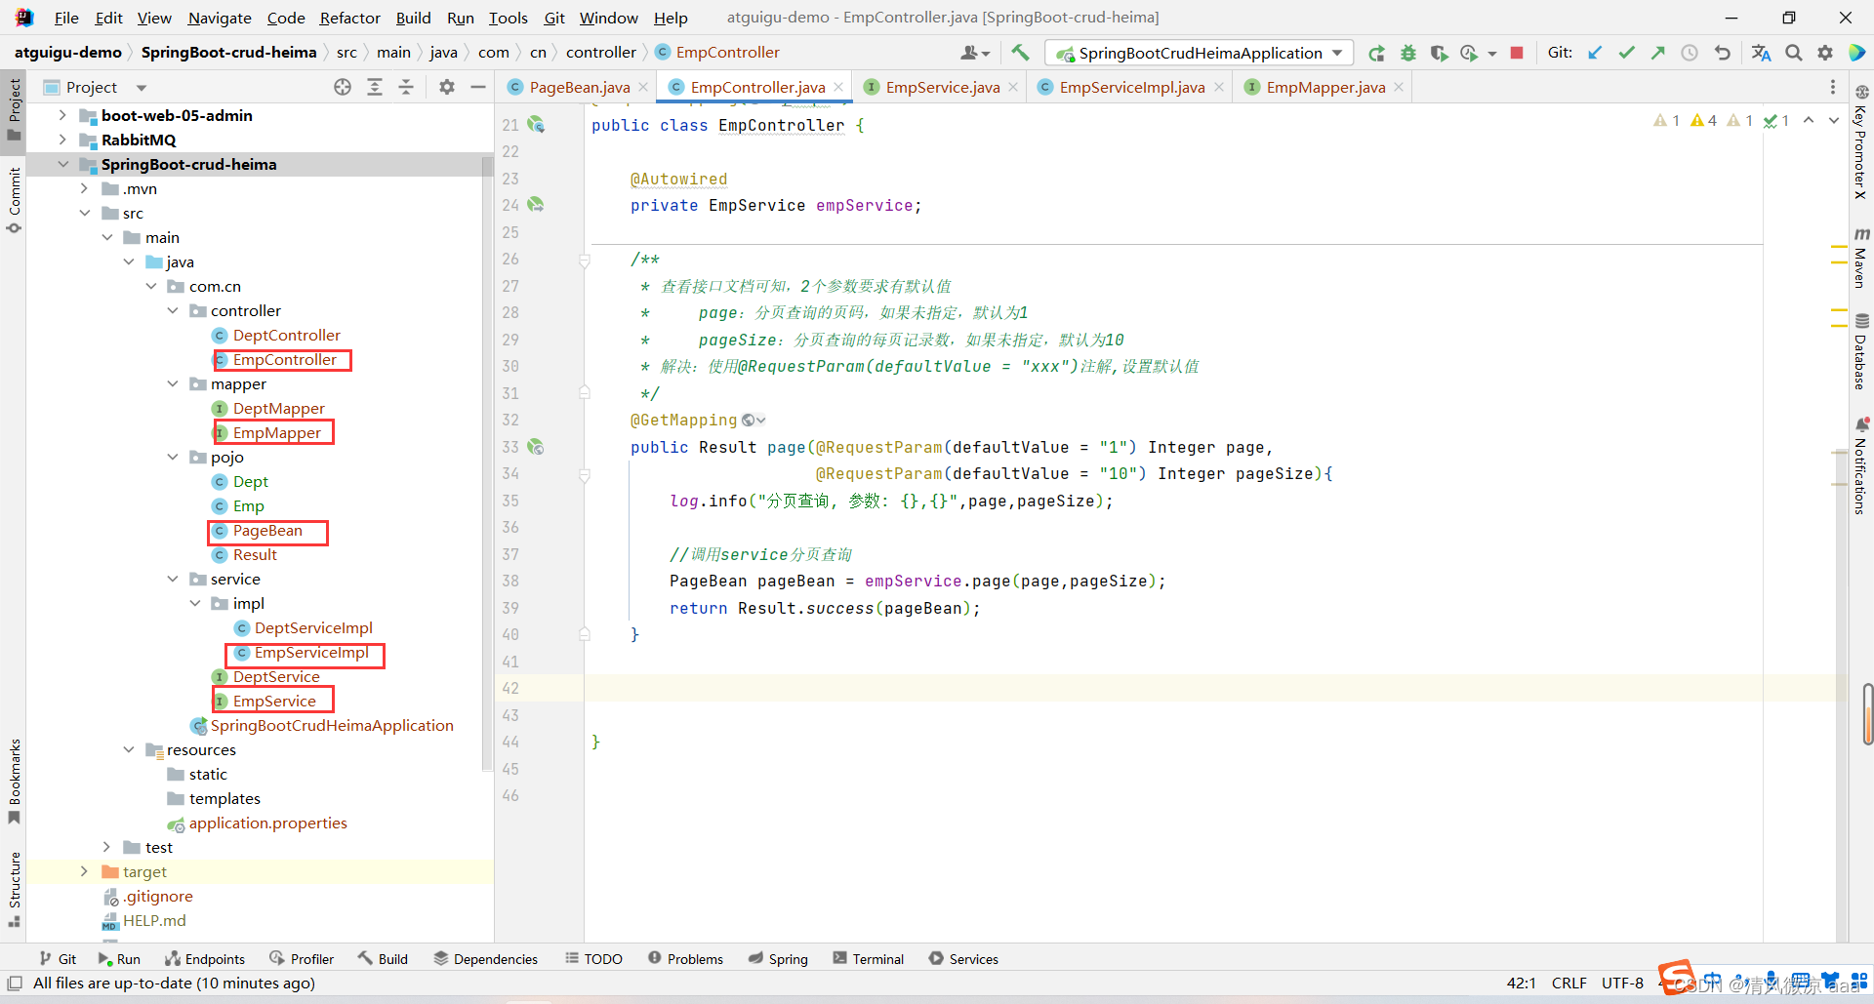
Task: Open Project panel options gear
Action: point(447,87)
